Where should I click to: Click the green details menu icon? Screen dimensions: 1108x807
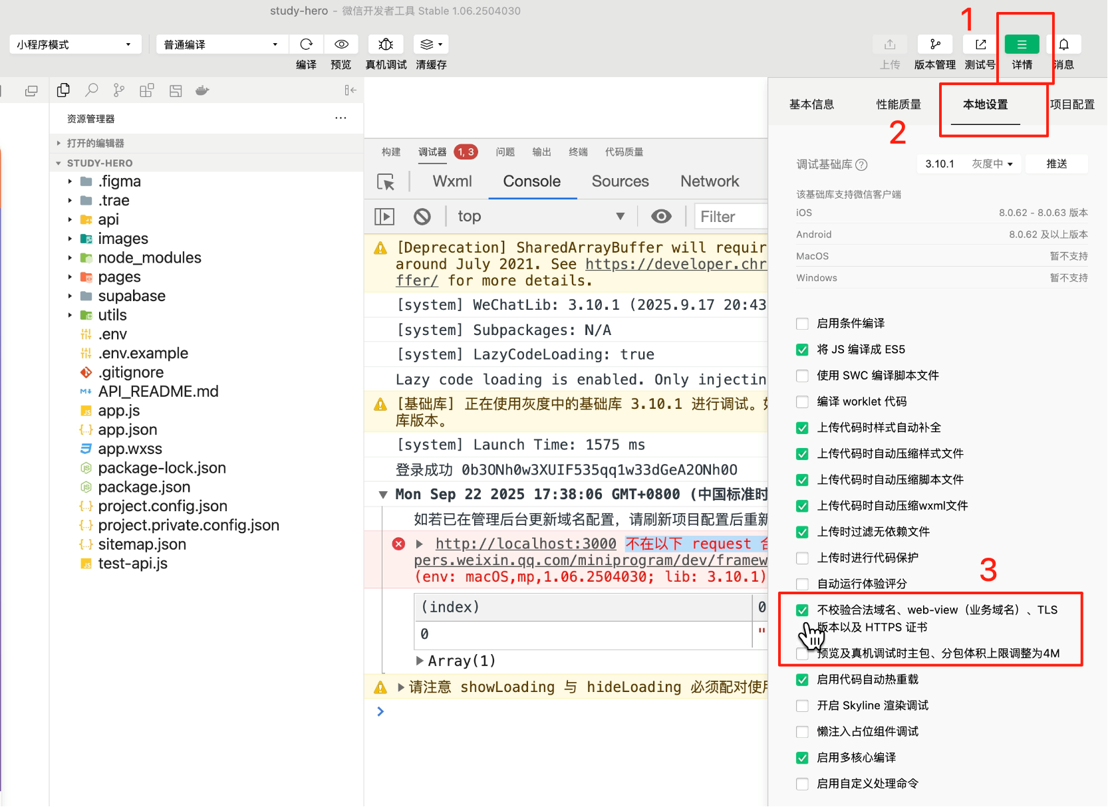tap(1022, 45)
